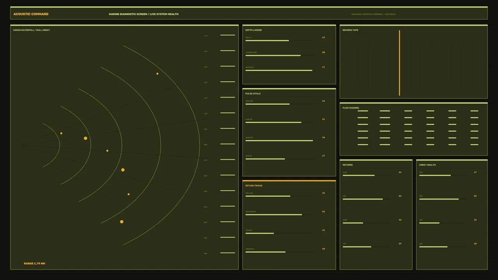Screen dimensions: 498x280
Task: Click the Returns value 83
Action: 400,196
